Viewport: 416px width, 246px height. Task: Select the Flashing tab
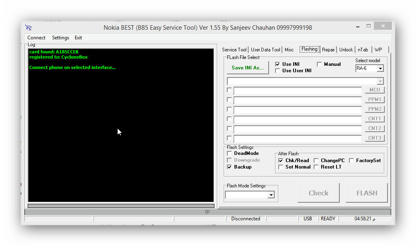click(x=309, y=49)
